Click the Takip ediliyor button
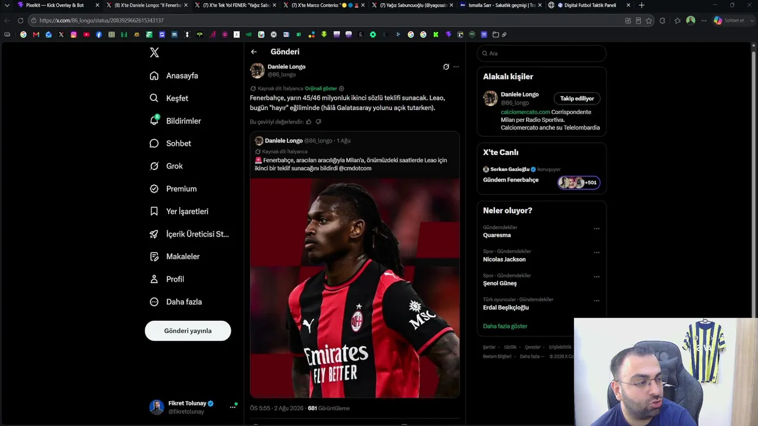This screenshot has width=758, height=426. (x=577, y=98)
